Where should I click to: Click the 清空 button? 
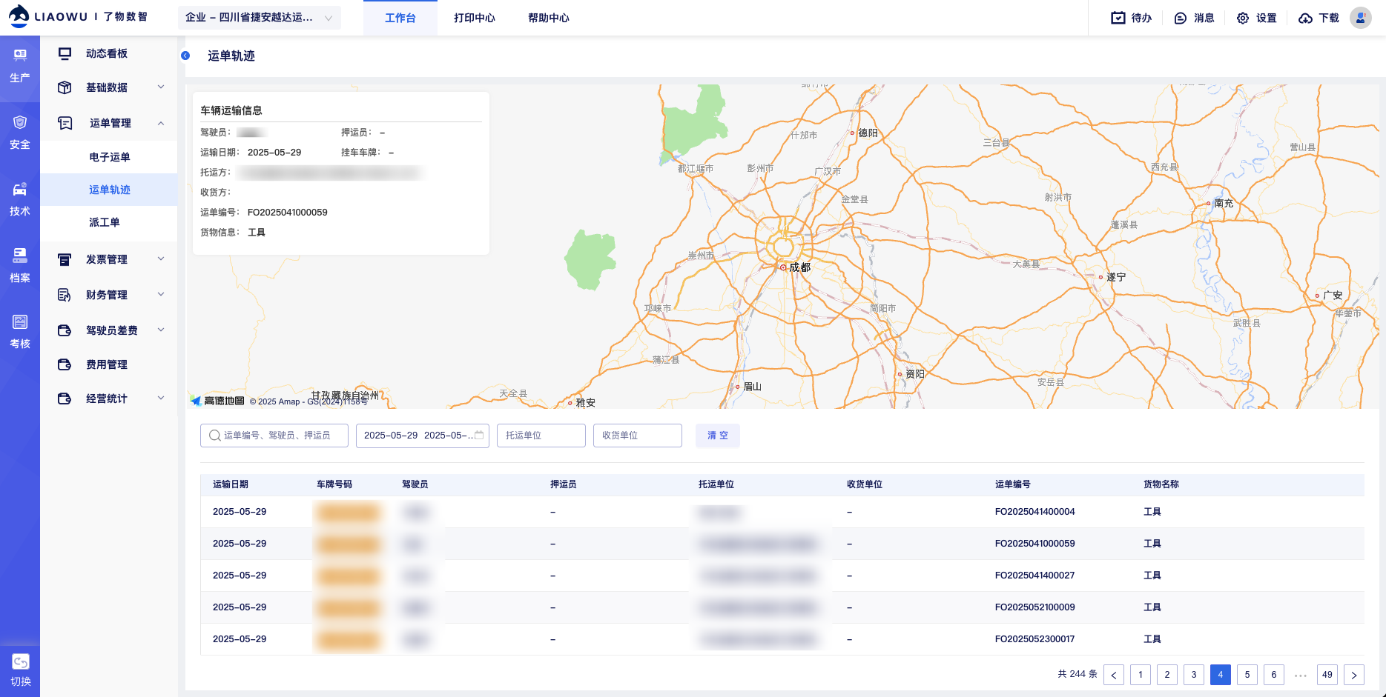click(x=717, y=436)
